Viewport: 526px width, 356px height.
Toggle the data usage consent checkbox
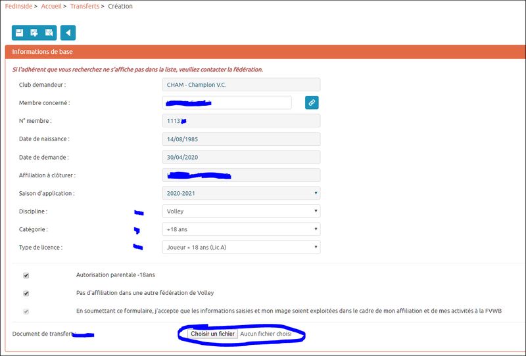[26, 311]
